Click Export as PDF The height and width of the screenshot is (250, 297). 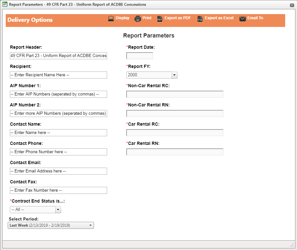point(177,18)
